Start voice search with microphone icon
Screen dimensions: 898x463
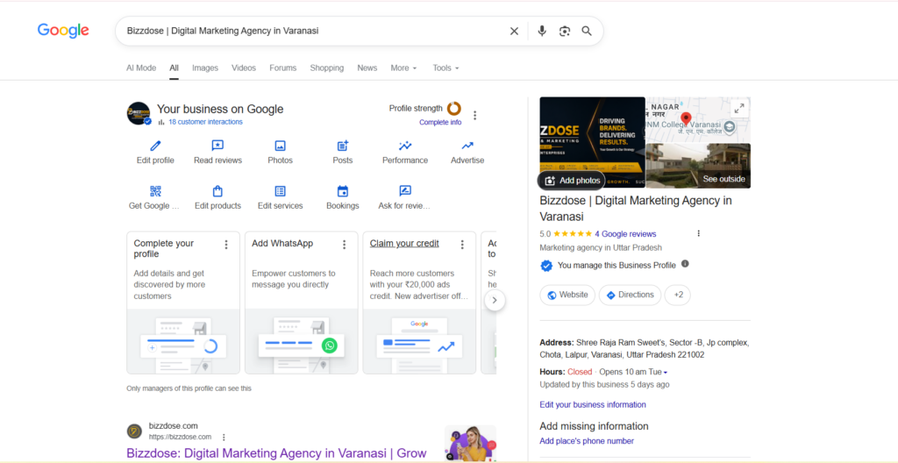[x=542, y=31]
